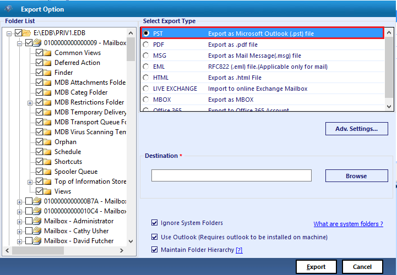Open the [?] help link for folder hierarchy
Screen dimensions: 397x275
(239, 250)
